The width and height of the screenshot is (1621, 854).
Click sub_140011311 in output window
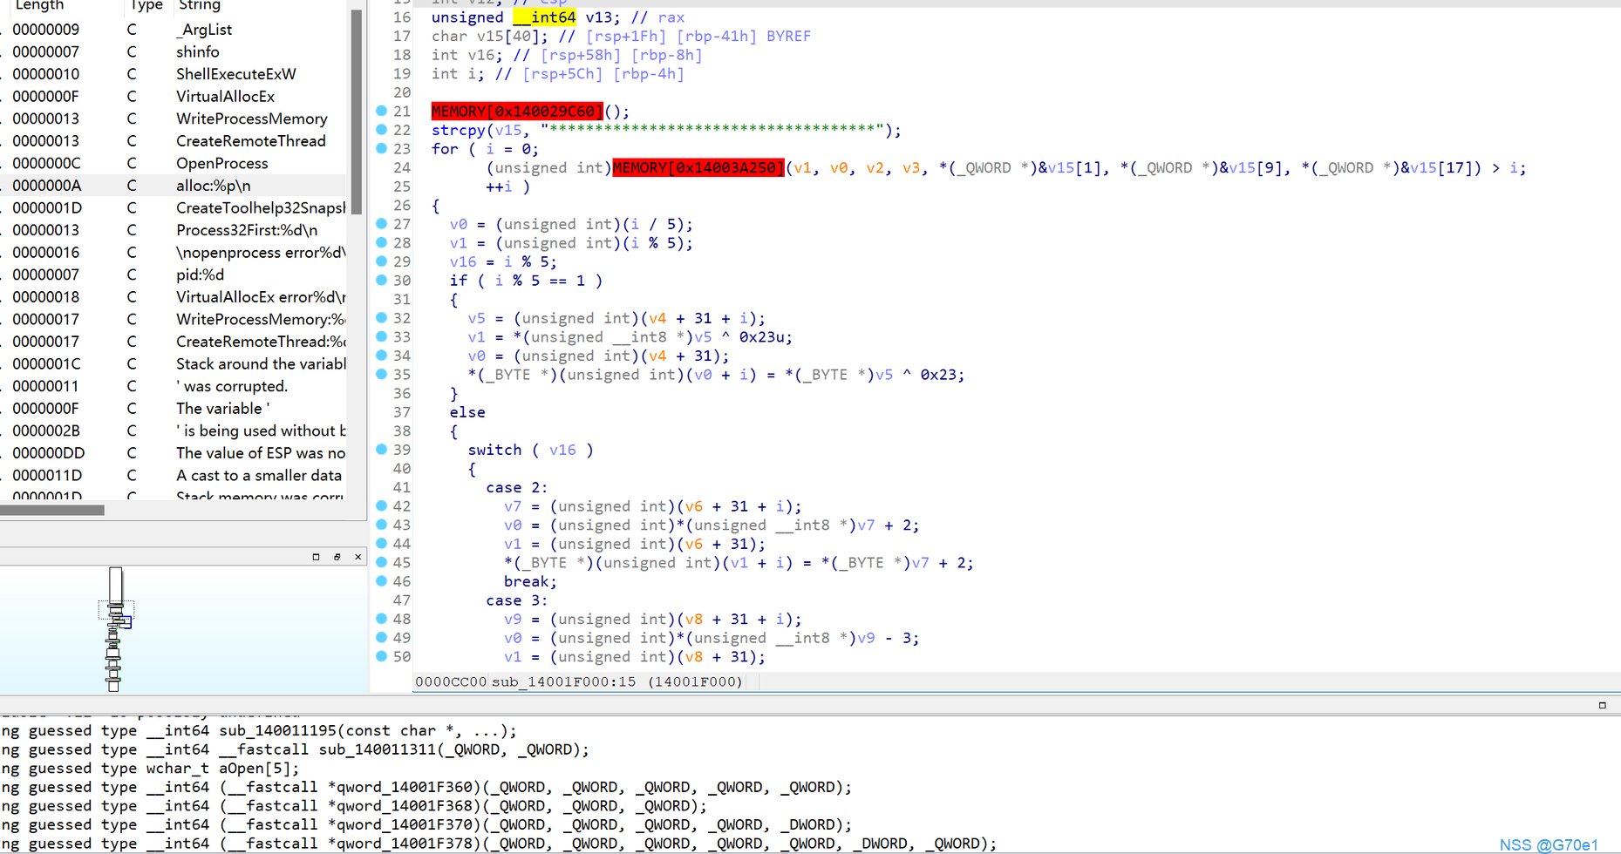click(378, 749)
